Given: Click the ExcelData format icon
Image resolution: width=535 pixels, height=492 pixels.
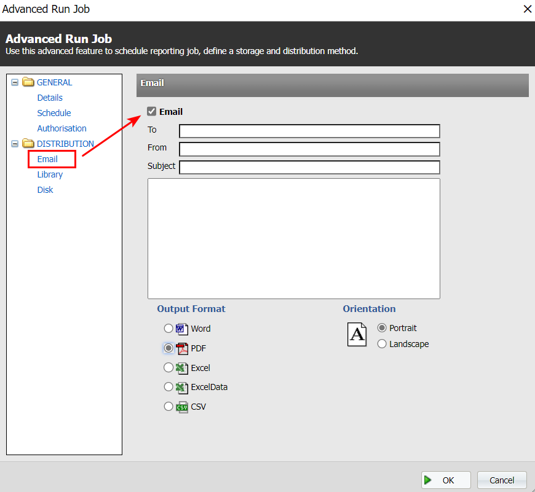Looking at the screenshot, I should (x=182, y=387).
